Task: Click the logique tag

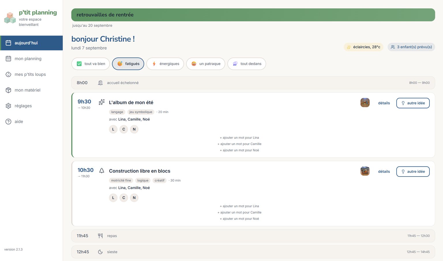Action: point(143,181)
